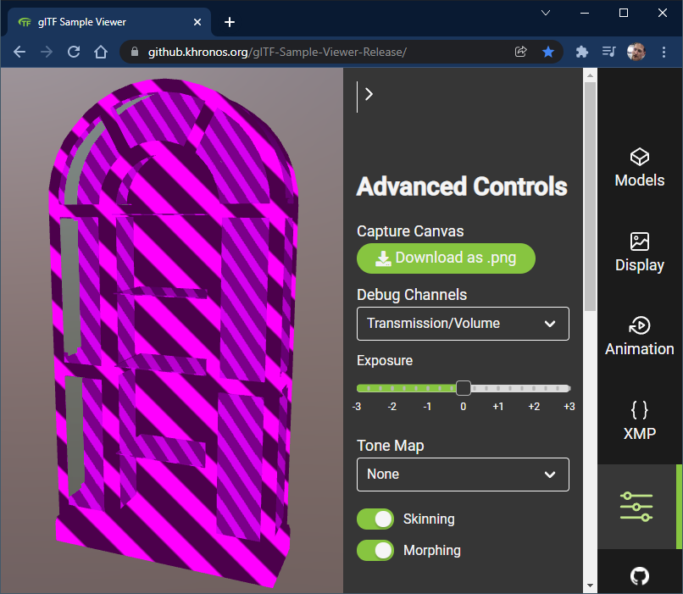
Task: Disable the Skinning toggle
Action: pyautogui.click(x=375, y=519)
